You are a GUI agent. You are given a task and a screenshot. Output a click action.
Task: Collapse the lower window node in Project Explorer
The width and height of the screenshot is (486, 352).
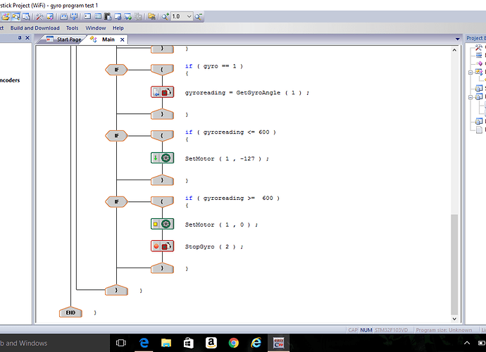pos(471,97)
